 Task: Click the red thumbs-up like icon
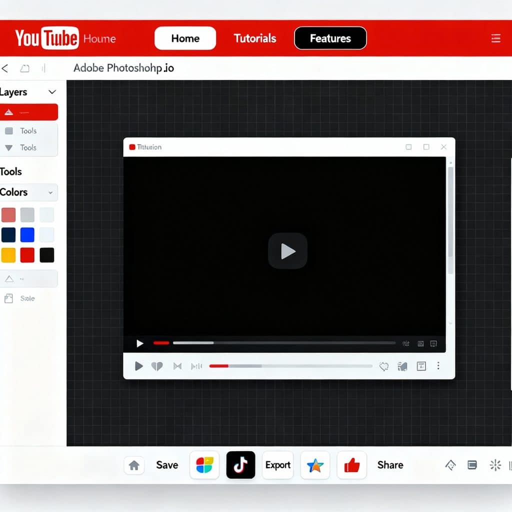coord(352,465)
